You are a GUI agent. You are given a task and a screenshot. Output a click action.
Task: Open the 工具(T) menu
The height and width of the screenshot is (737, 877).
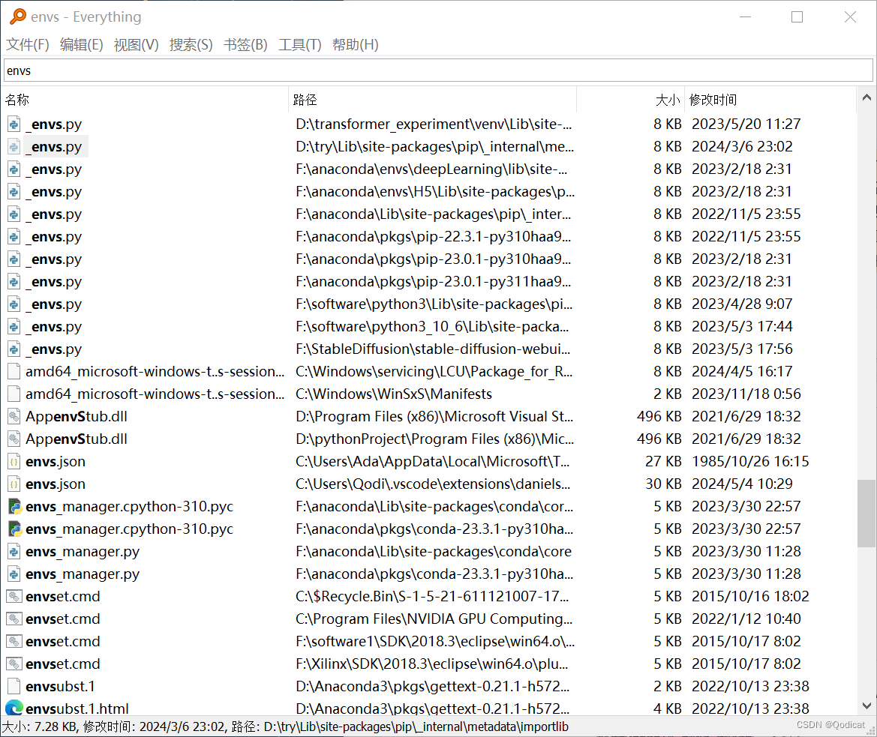pos(300,45)
